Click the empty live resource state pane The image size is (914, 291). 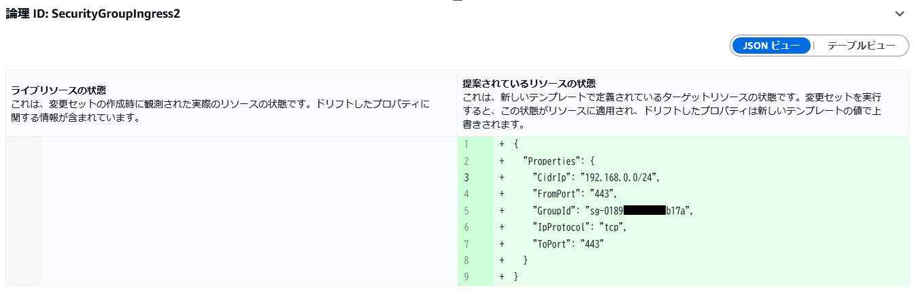(x=248, y=211)
